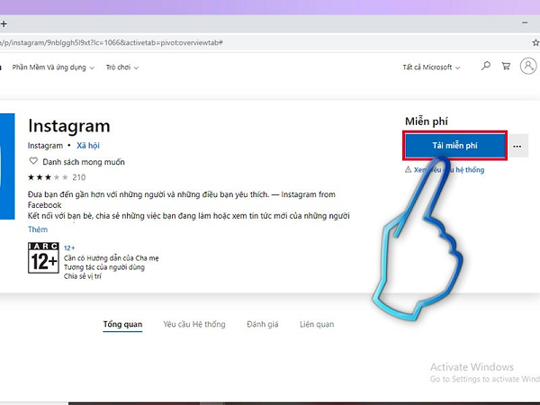This screenshot has height=405, width=540.
Task: Open the three-dots more options button
Action: pos(517,146)
